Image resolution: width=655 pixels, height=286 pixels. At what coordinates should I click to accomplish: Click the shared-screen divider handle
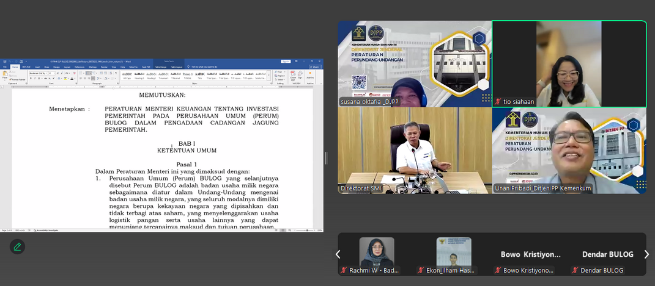tap(326, 158)
